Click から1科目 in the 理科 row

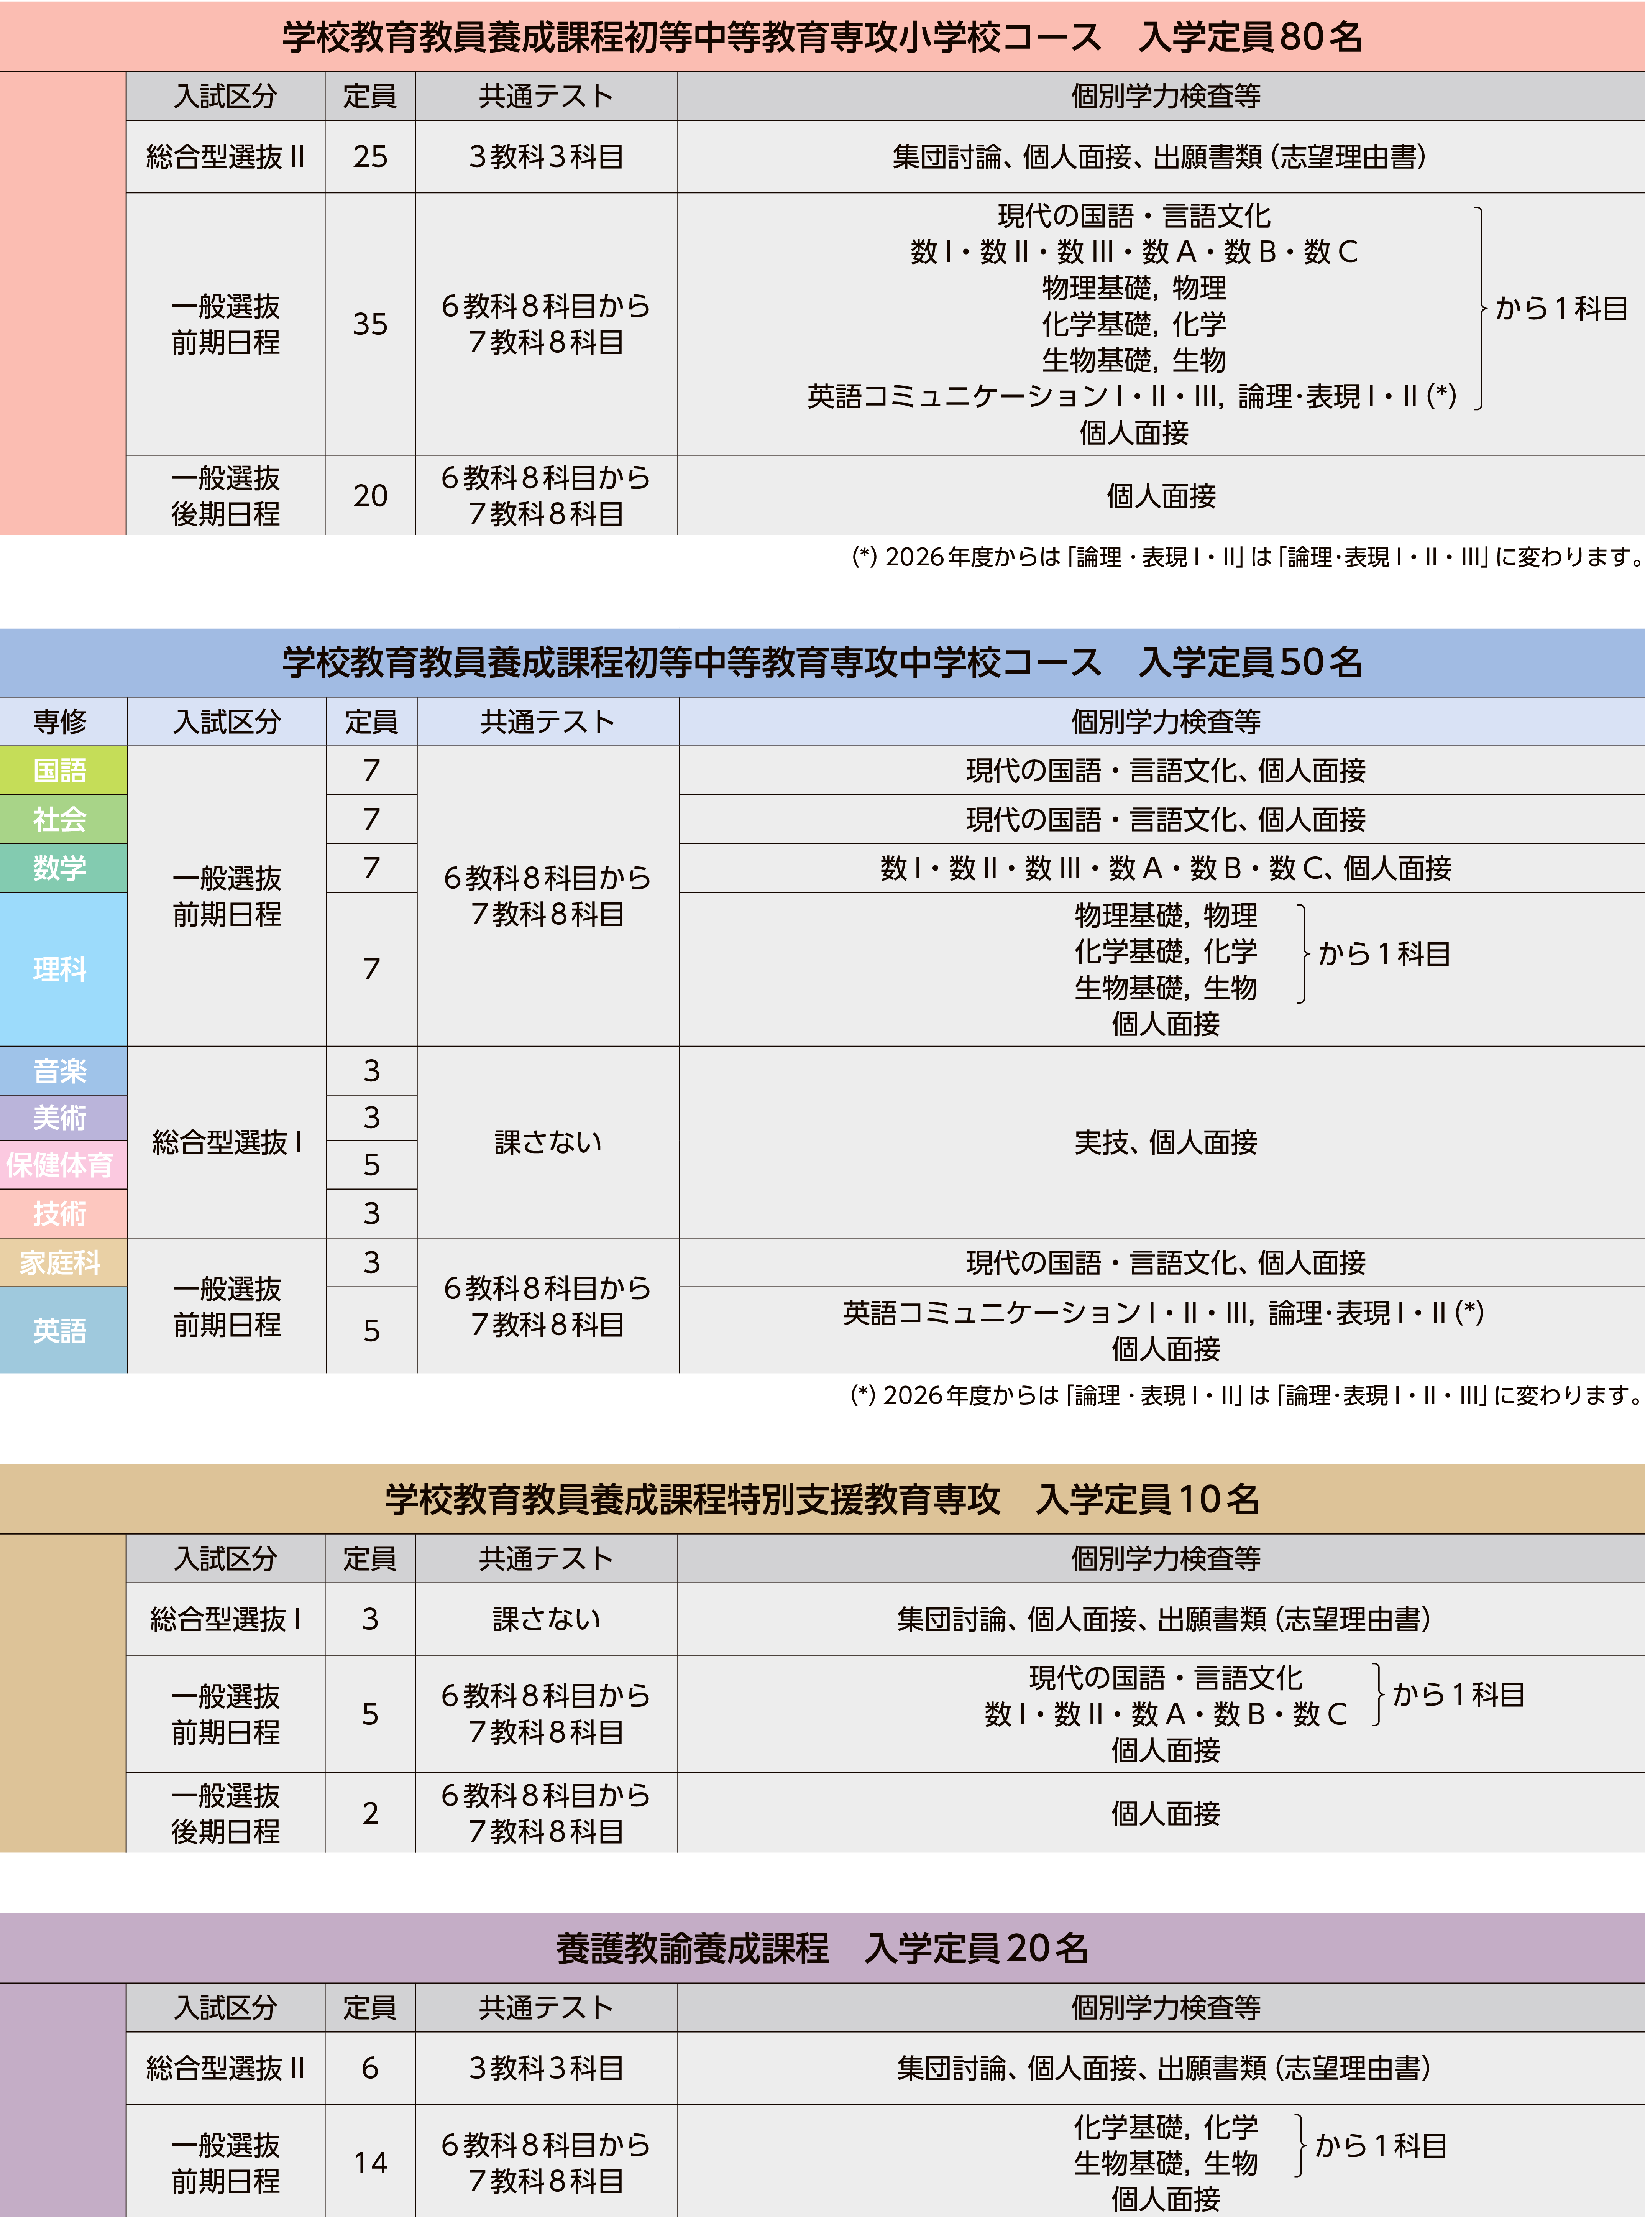[1384, 954]
